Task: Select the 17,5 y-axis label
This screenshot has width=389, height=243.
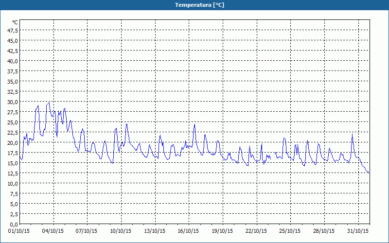Action: point(13,153)
